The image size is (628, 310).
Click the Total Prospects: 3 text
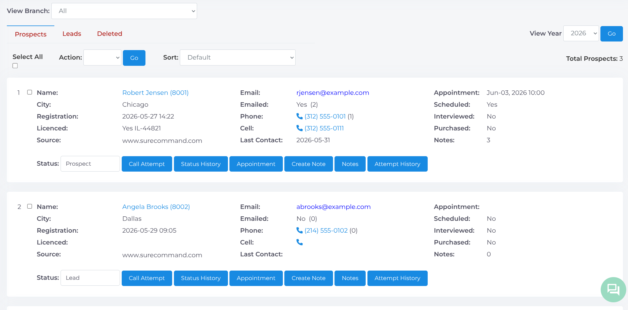coord(594,58)
